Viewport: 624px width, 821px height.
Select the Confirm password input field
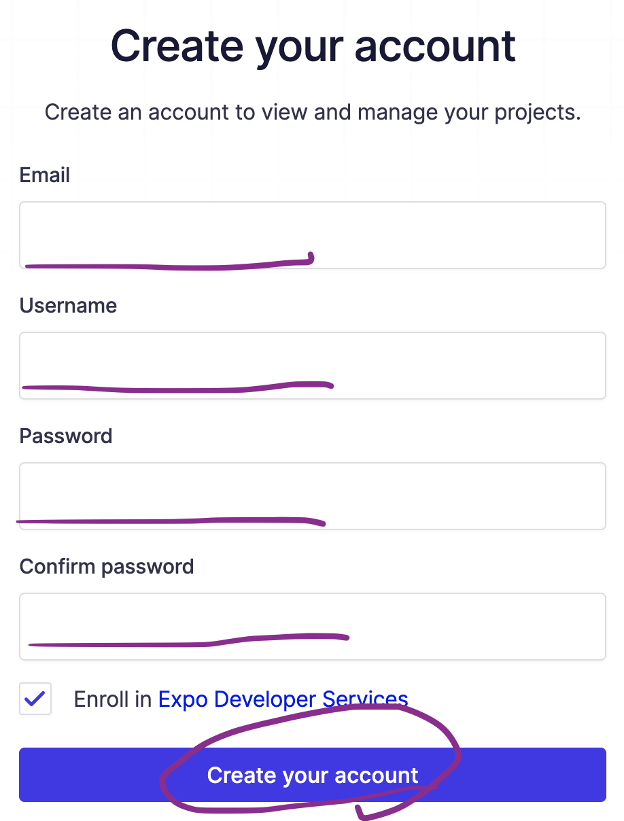[313, 625]
